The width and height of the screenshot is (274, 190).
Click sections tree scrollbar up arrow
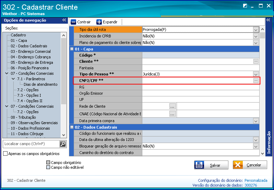(x=63, y=35)
